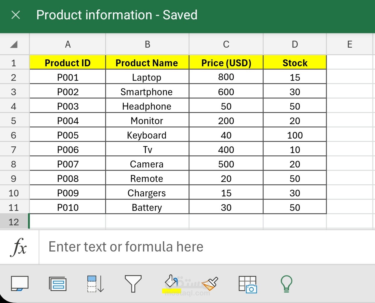This screenshot has height=303, width=375.
Task: Select column C header
Action: click(226, 45)
